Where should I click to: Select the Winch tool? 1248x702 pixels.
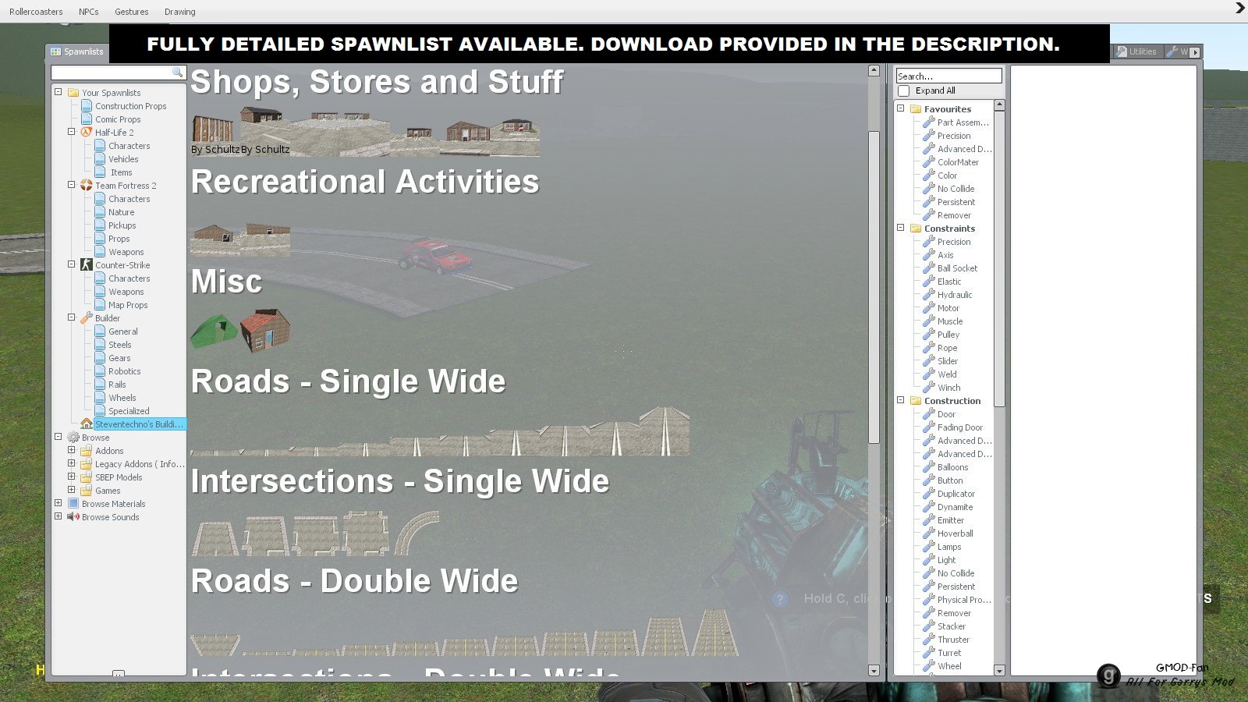pyautogui.click(x=948, y=388)
